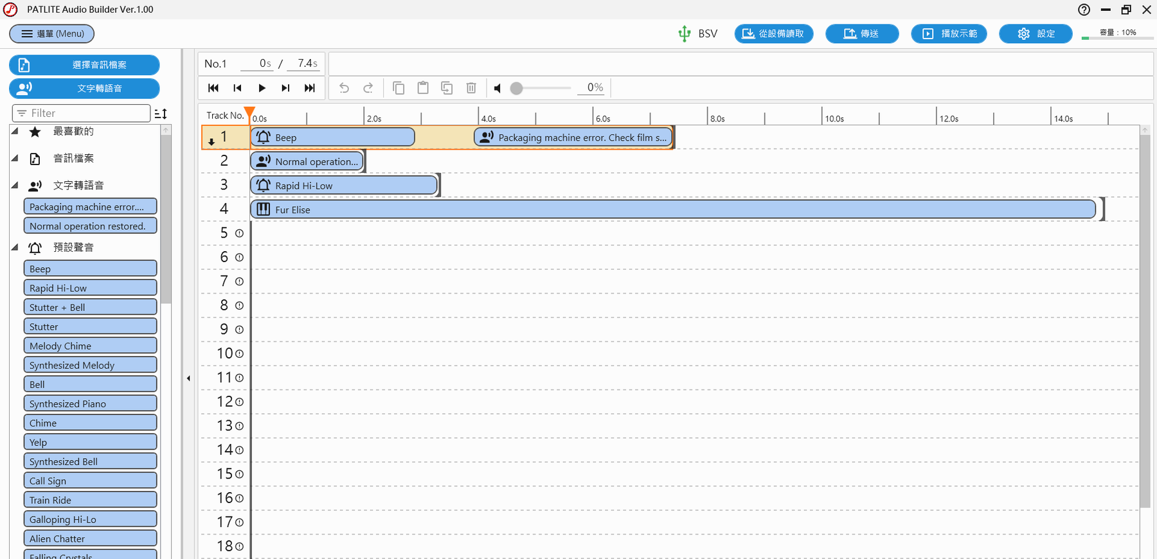This screenshot has height=559, width=1157.
Task: Click 從設備讀取 read-from-device button
Action: pos(774,33)
